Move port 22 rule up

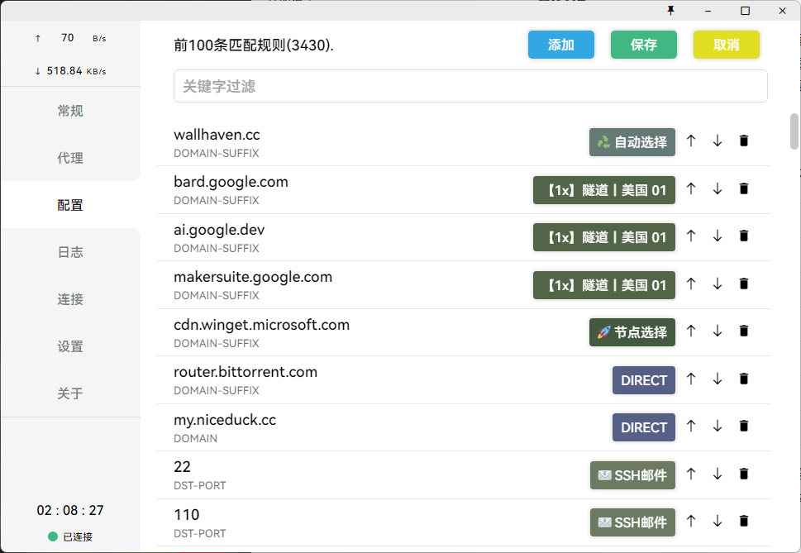691,474
